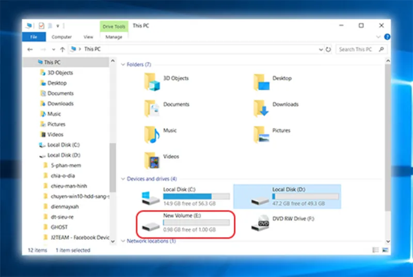The width and height of the screenshot is (413, 277).
Task: Select Music in the navigation pane
Action: coord(54,114)
